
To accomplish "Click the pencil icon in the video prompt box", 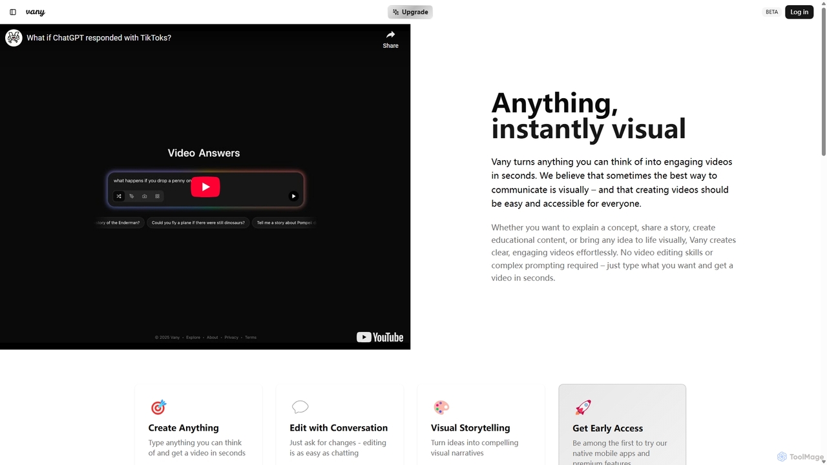I will pyautogui.click(x=131, y=196).
